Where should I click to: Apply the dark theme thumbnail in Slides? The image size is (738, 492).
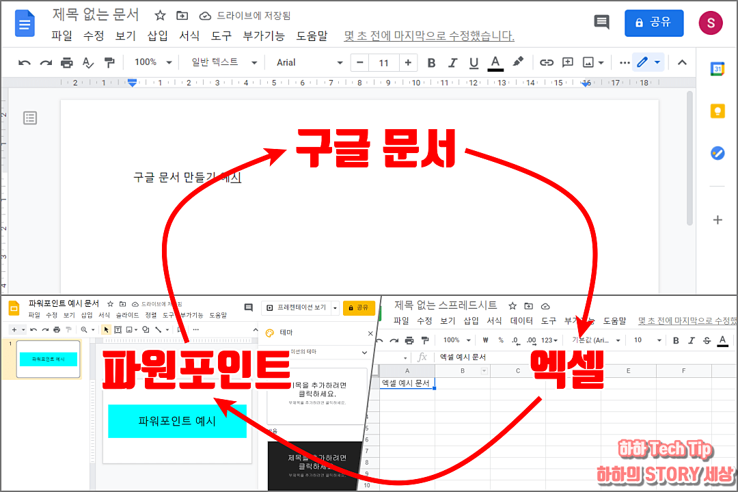[314, 466]
